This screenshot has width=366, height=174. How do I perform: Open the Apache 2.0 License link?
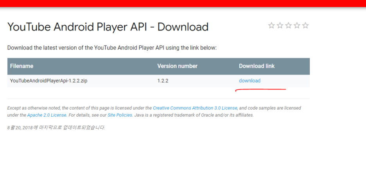click(47, 115)
